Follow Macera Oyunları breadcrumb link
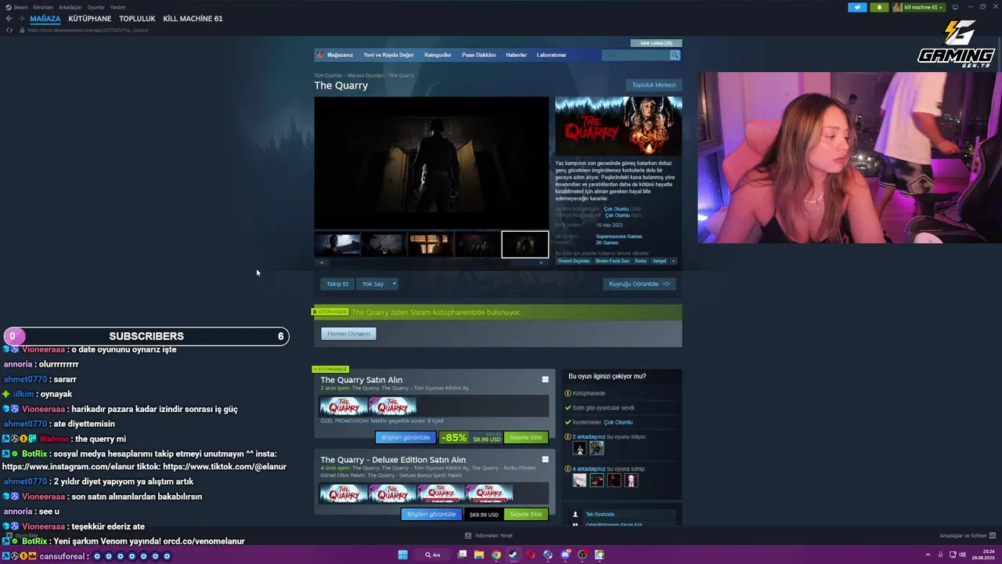 coord(366,75)
